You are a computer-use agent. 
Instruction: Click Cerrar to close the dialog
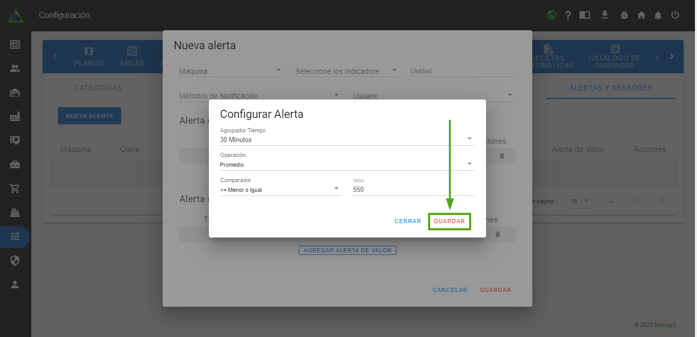[408, 222]
